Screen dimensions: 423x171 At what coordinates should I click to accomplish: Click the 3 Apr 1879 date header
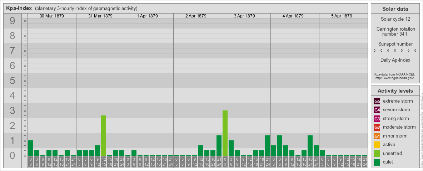click(244, 16)
